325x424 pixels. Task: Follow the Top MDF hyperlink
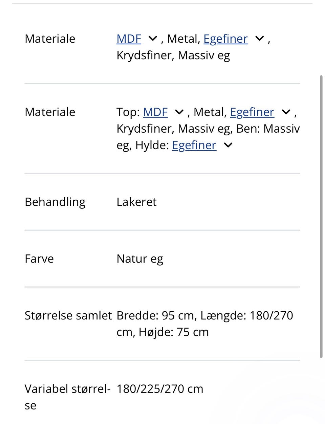pyautogui.click(x=155, y=112)
